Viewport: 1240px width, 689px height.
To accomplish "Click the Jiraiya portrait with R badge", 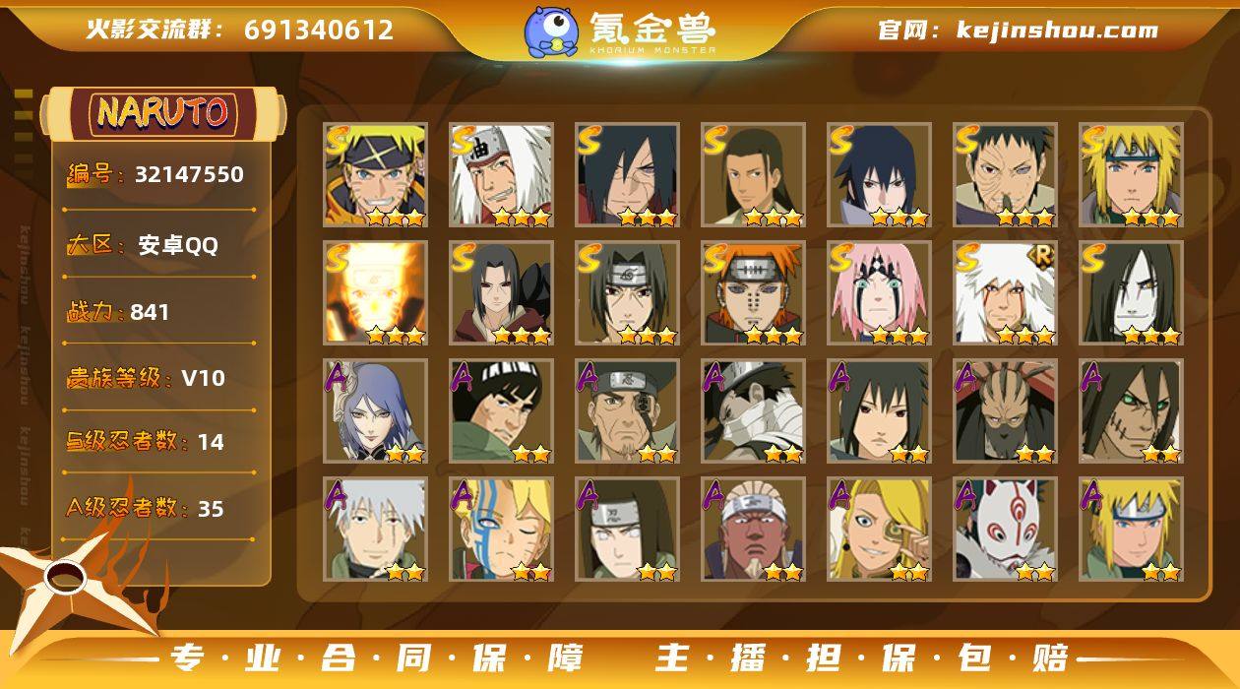I will [x=1005, y=293].
